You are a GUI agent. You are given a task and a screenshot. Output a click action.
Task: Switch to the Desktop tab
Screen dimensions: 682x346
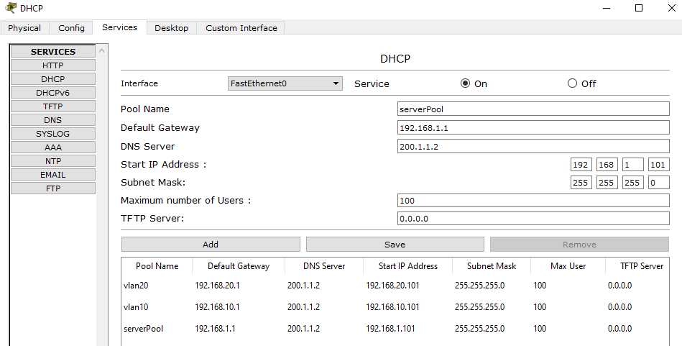(x=171, y=28)
